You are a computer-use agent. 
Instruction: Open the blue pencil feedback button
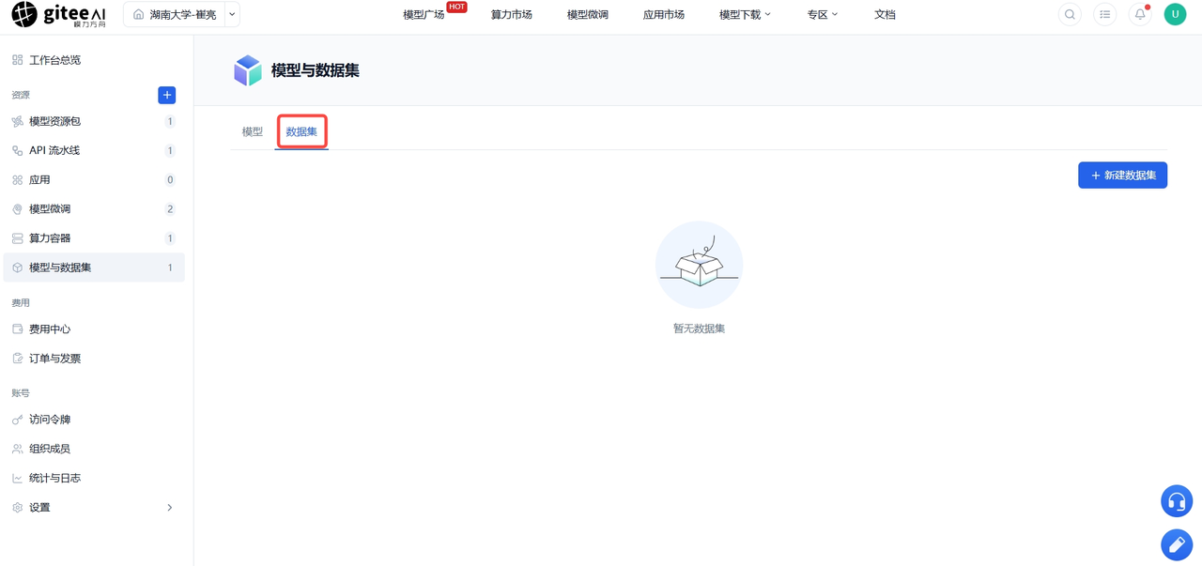tap(1177, 544)
